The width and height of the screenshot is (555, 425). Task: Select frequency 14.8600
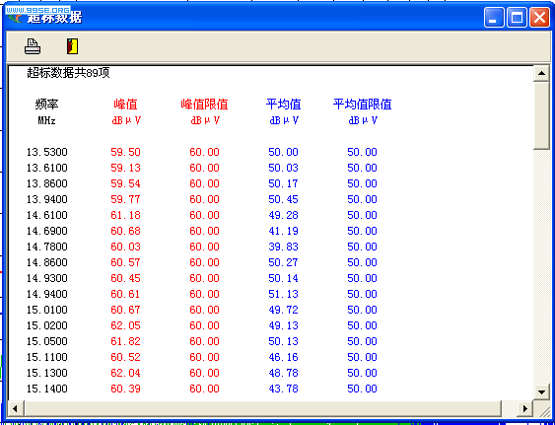point(47,262)
